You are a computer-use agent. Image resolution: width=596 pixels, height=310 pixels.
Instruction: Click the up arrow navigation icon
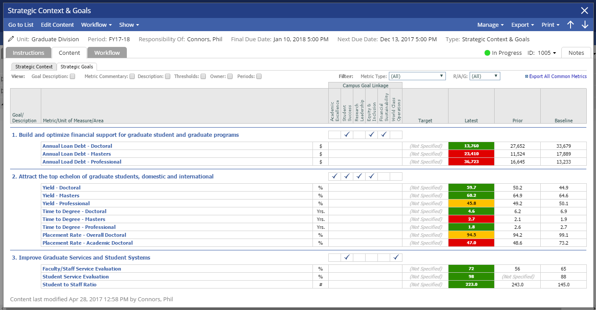pos(570,25)
